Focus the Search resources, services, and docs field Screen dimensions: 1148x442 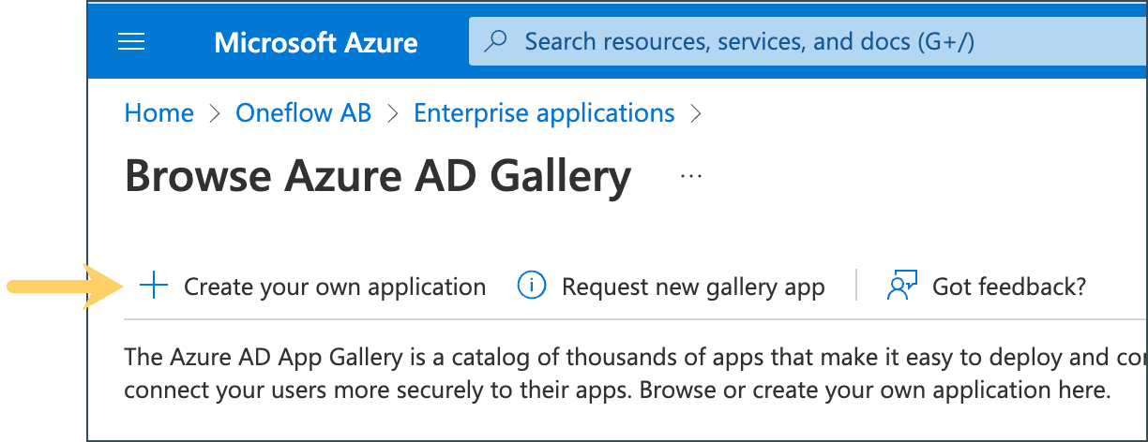[x=808, y=42]
